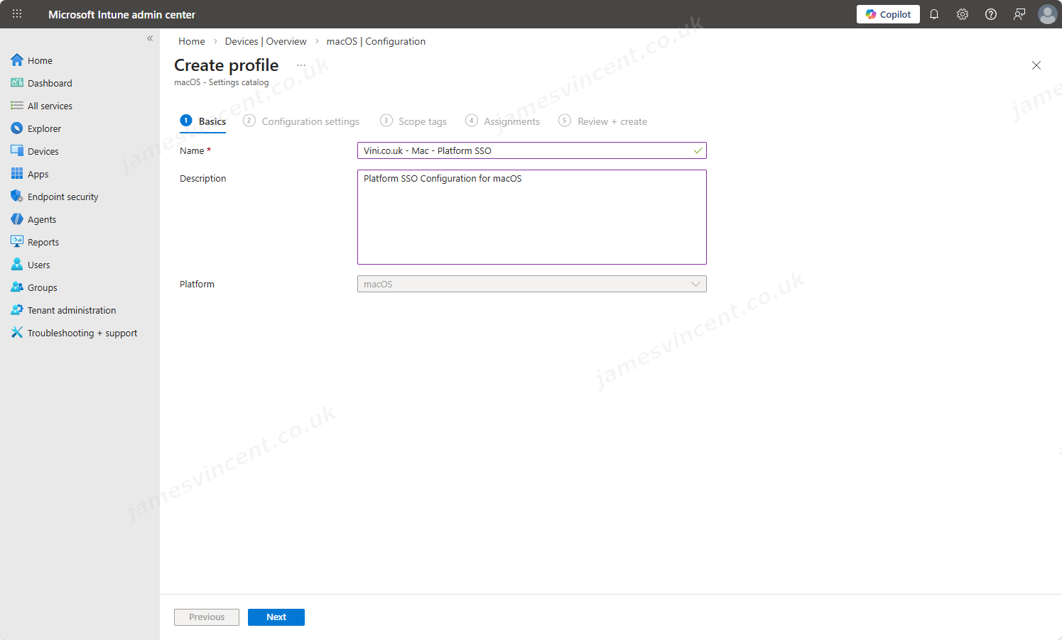
Task: Click the feedback icon in header
Action: click(1019, 14)
